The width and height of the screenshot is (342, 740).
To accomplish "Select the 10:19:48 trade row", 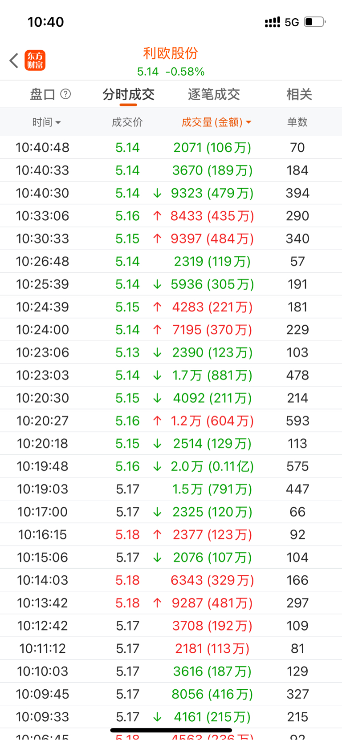I will [171, 466].
